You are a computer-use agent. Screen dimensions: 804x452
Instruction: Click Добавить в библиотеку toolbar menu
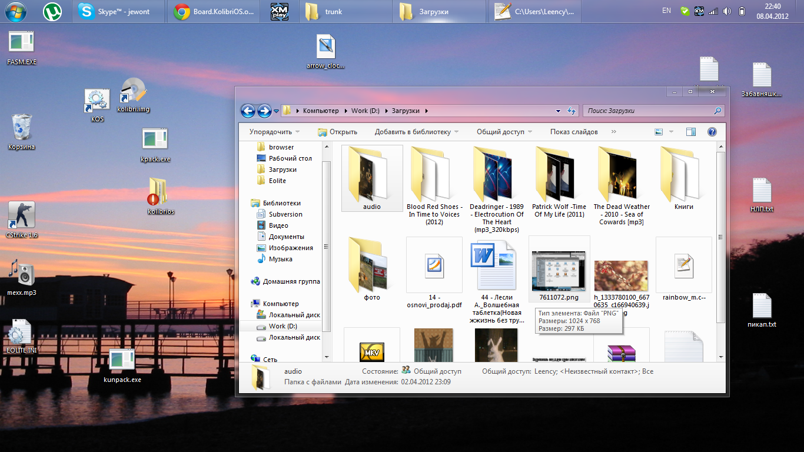(x=416, y=132)
